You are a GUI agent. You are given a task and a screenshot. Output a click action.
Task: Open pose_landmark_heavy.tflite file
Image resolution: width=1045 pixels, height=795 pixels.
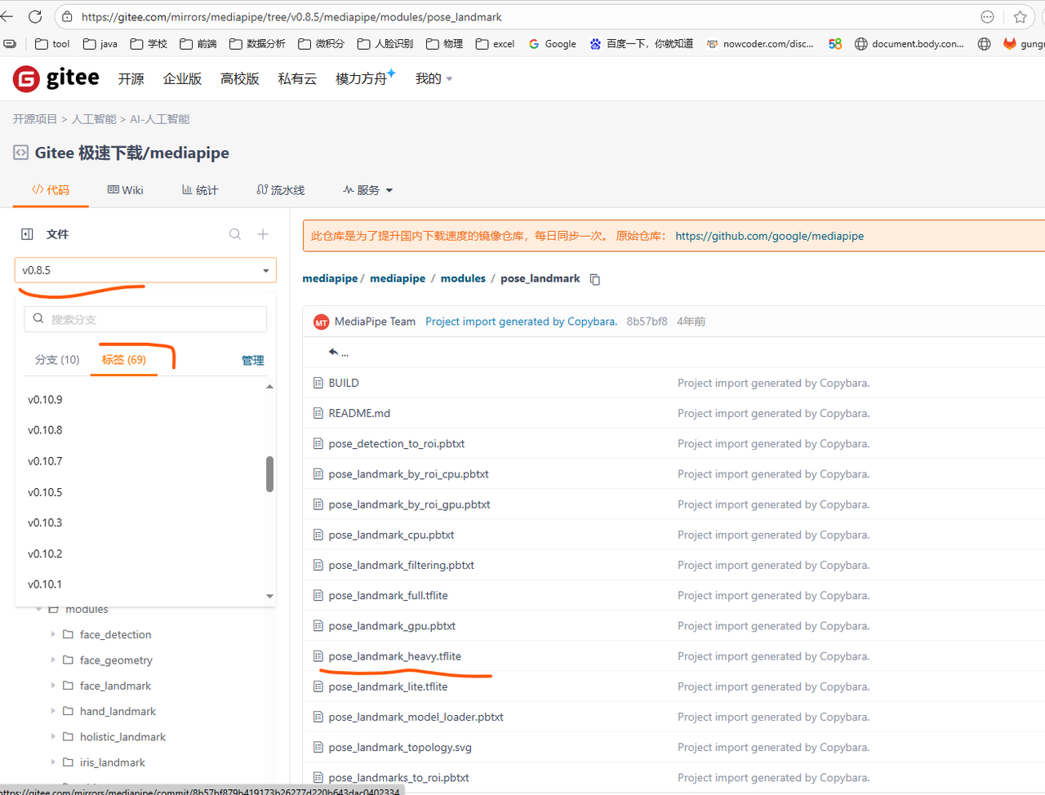pyautogui.click(x=394, y=656)
